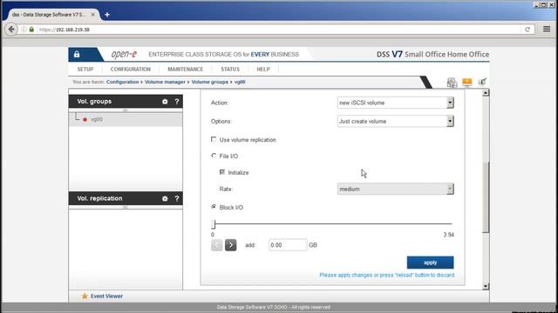Go to Configuration breadcrumb link

point(122,82)
